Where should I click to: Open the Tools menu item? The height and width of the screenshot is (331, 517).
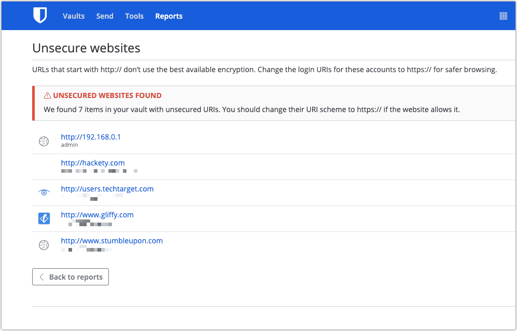pyautogui.click(x=134, y=16)
